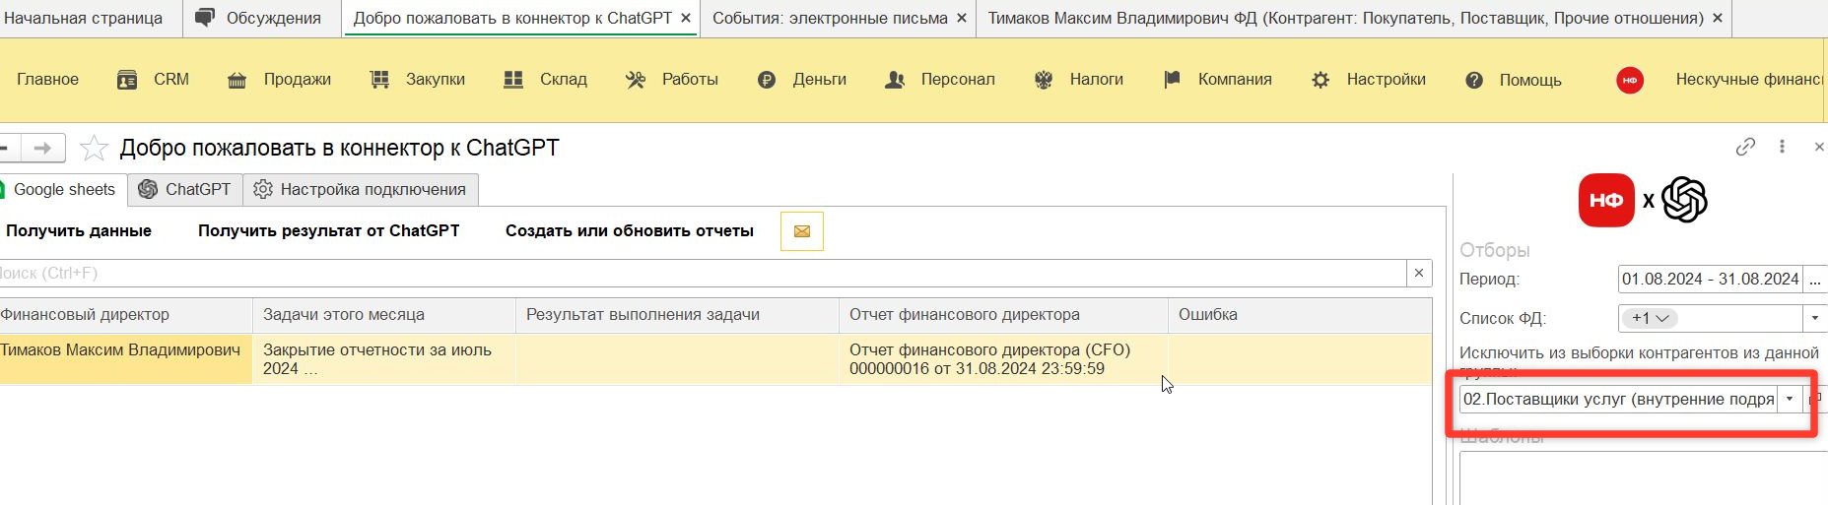This screenshot has height=505, width=1828.
Task: Click the Закупки shopping cart icon
Action: tap(379, 80)
